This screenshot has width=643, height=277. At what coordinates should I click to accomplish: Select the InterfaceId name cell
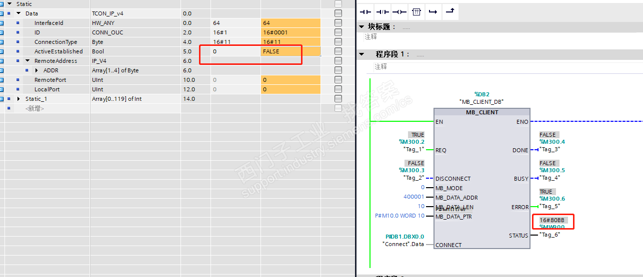point(48,23)
